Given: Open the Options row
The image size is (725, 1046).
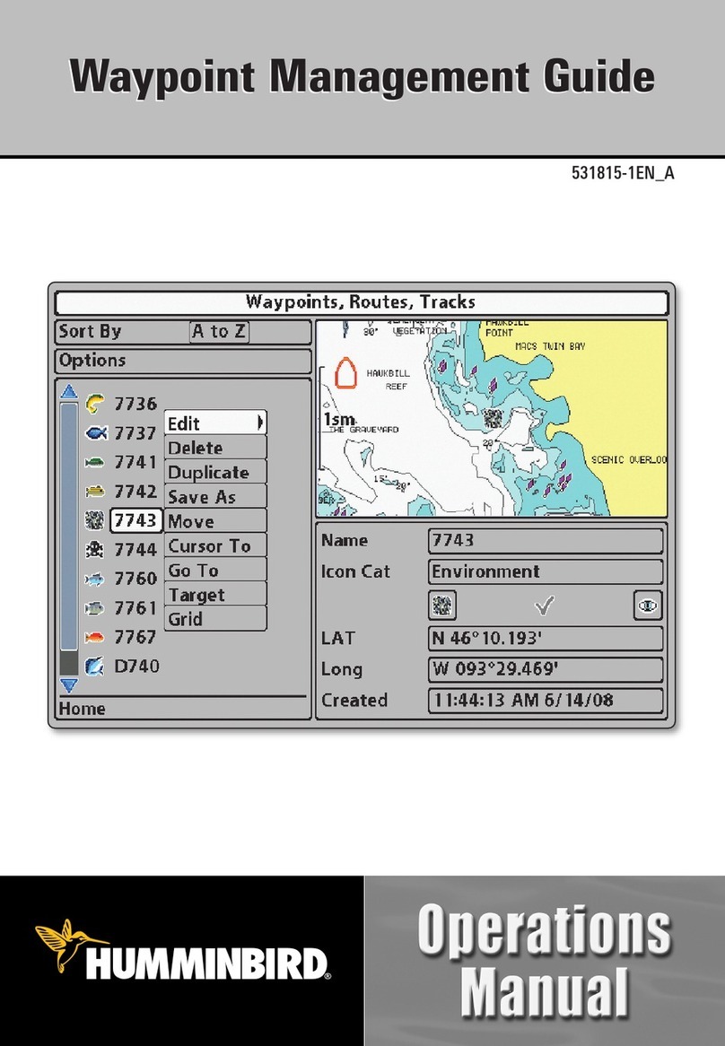Looking at the screenshot, I should coord(183,361).
